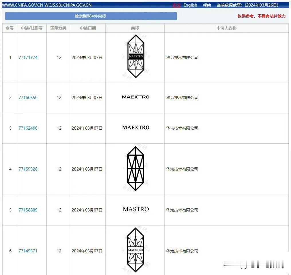
Task: Click the white MAEXTRO diamond logo in row 6
Action: click(x=135, y=250)
